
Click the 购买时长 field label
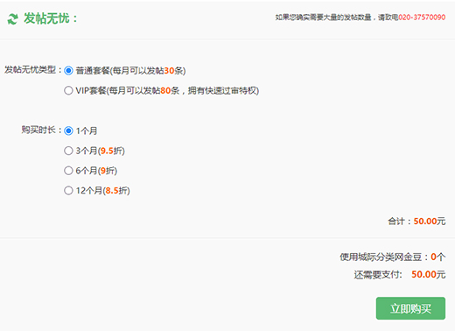click(x=41, y=130)
